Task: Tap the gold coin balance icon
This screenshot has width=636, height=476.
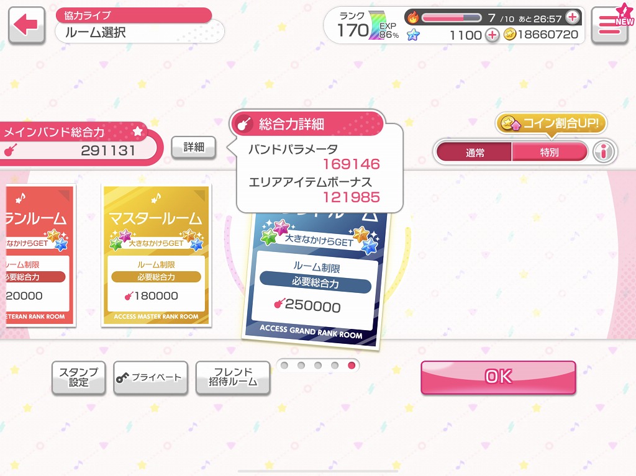Action: (x=510, y=35)
